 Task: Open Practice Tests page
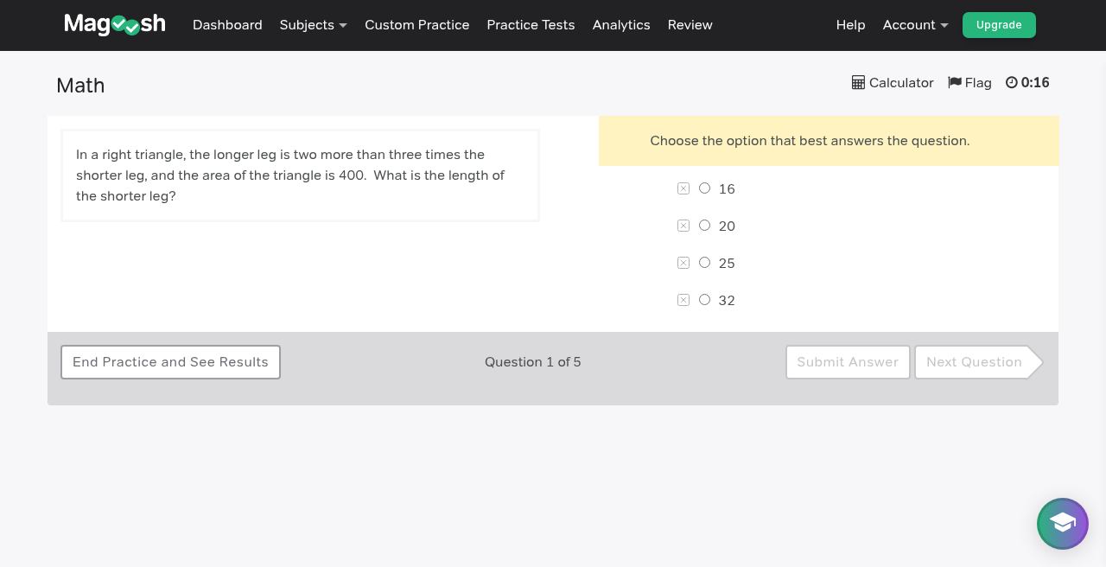tap(531, 25)
